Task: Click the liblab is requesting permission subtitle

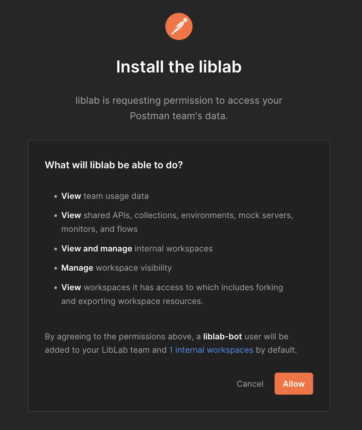Action: [x=179, y=108]
